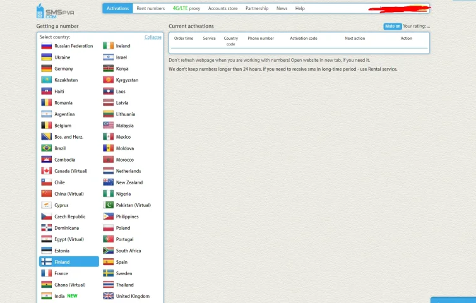Open the 4G/LTE proxy tab
The width and height of the screenshot is (476, 303).
pyautogui.click(x=186, y=8)
